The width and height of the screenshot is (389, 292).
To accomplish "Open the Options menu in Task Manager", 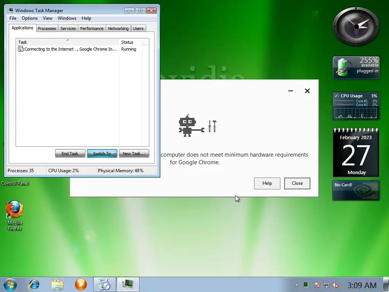I will click(30, 18).
